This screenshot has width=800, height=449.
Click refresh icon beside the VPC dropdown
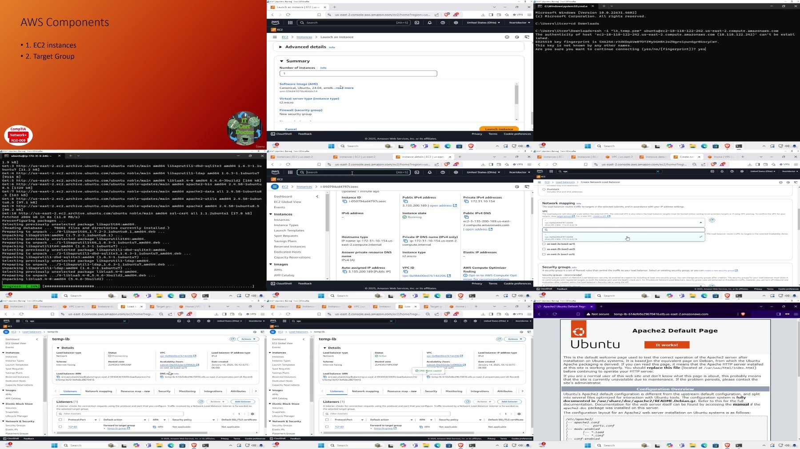coord(712,220)
